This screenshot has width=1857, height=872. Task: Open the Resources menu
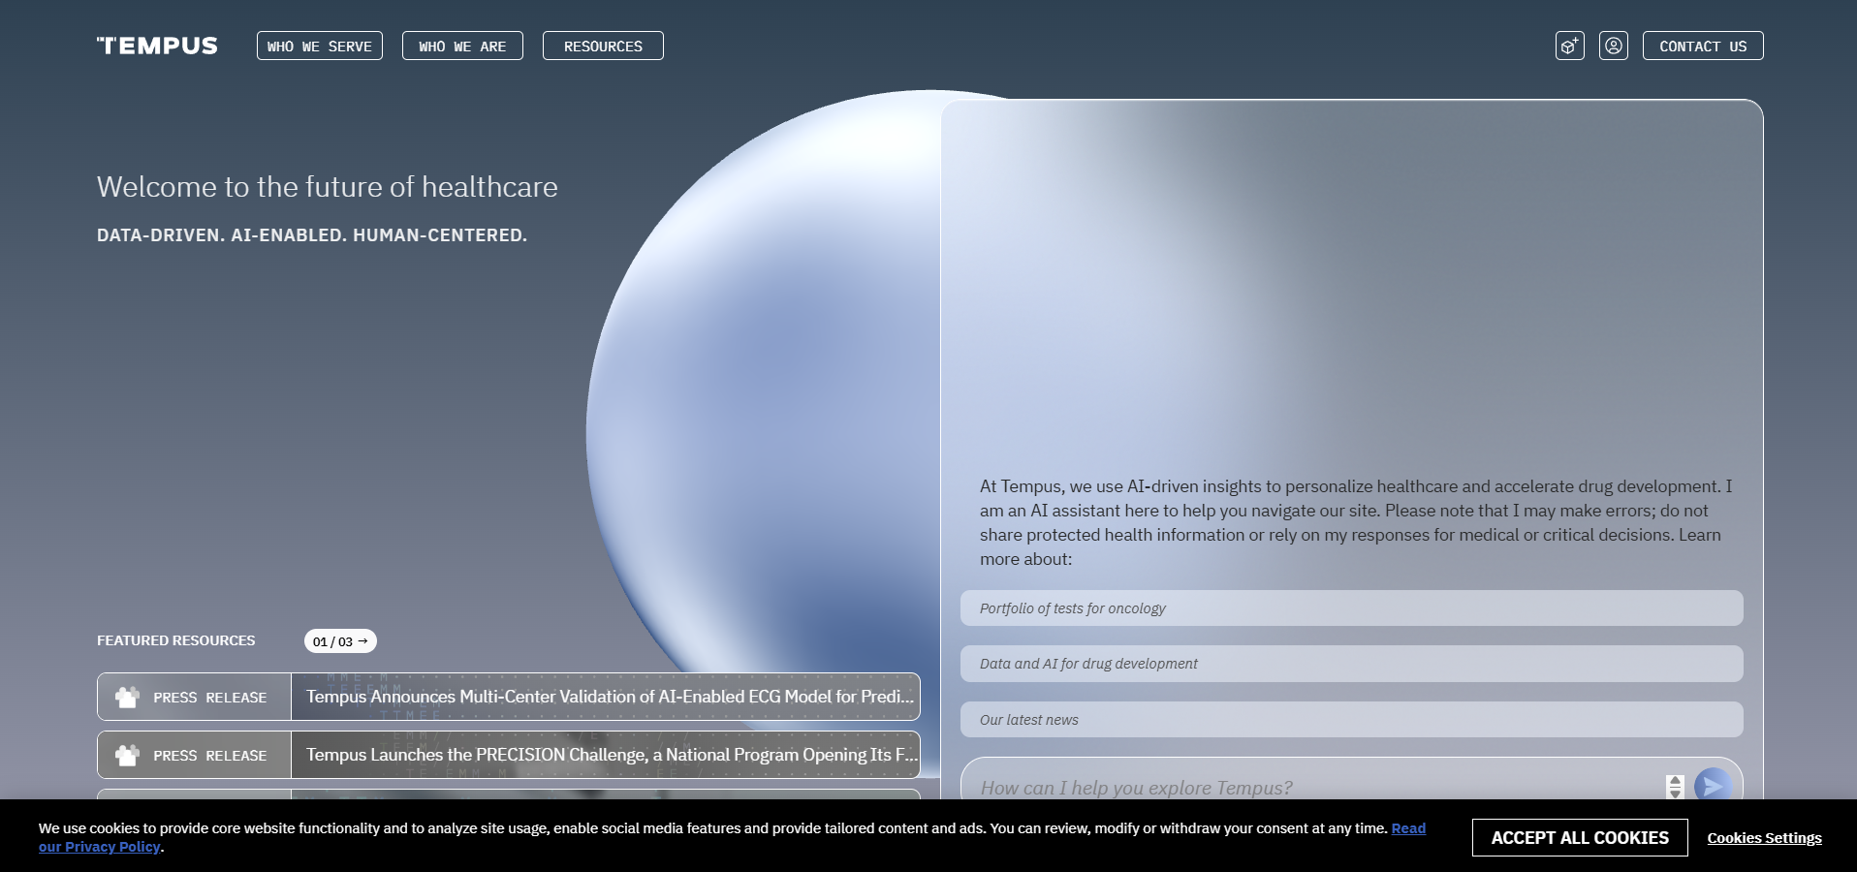(x=603, y=46)
